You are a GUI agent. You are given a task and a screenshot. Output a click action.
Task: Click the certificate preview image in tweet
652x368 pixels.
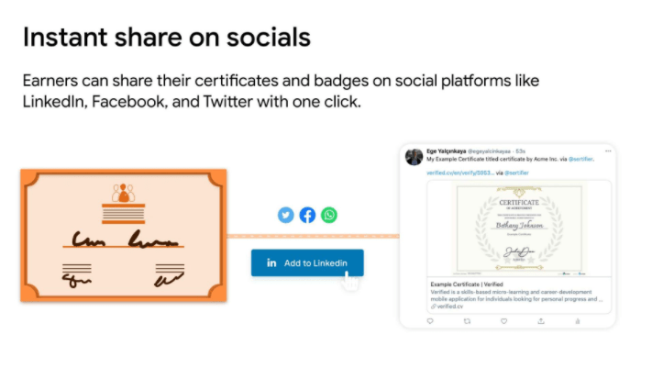[x=519, y=228]
